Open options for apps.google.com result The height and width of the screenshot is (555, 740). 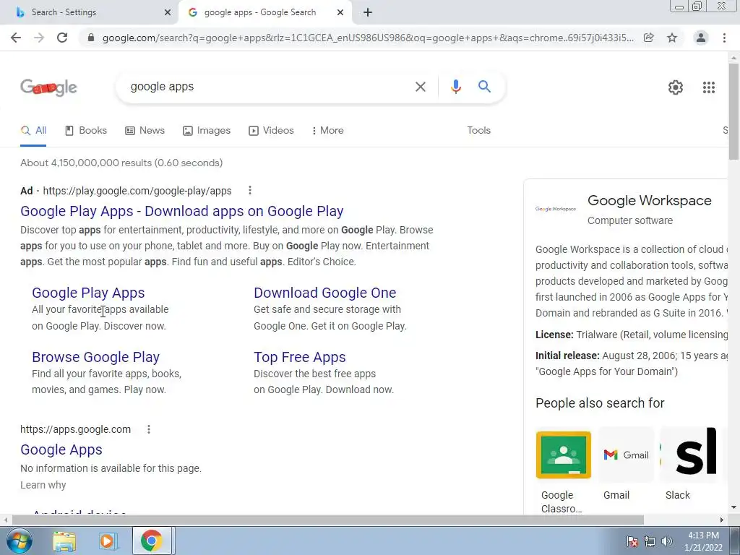tap(149, 429)
